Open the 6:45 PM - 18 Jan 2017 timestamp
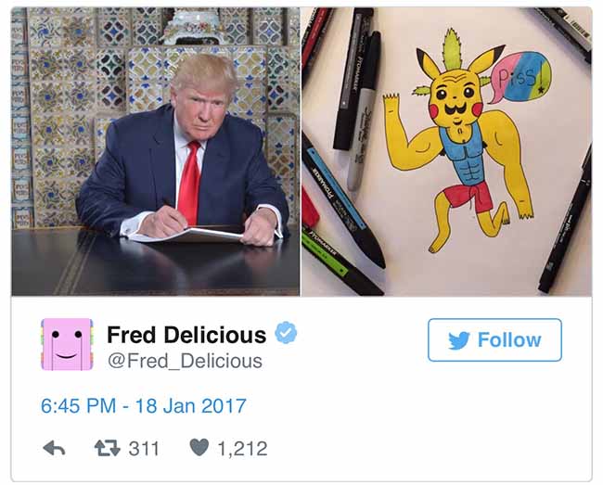 (144, 406)
